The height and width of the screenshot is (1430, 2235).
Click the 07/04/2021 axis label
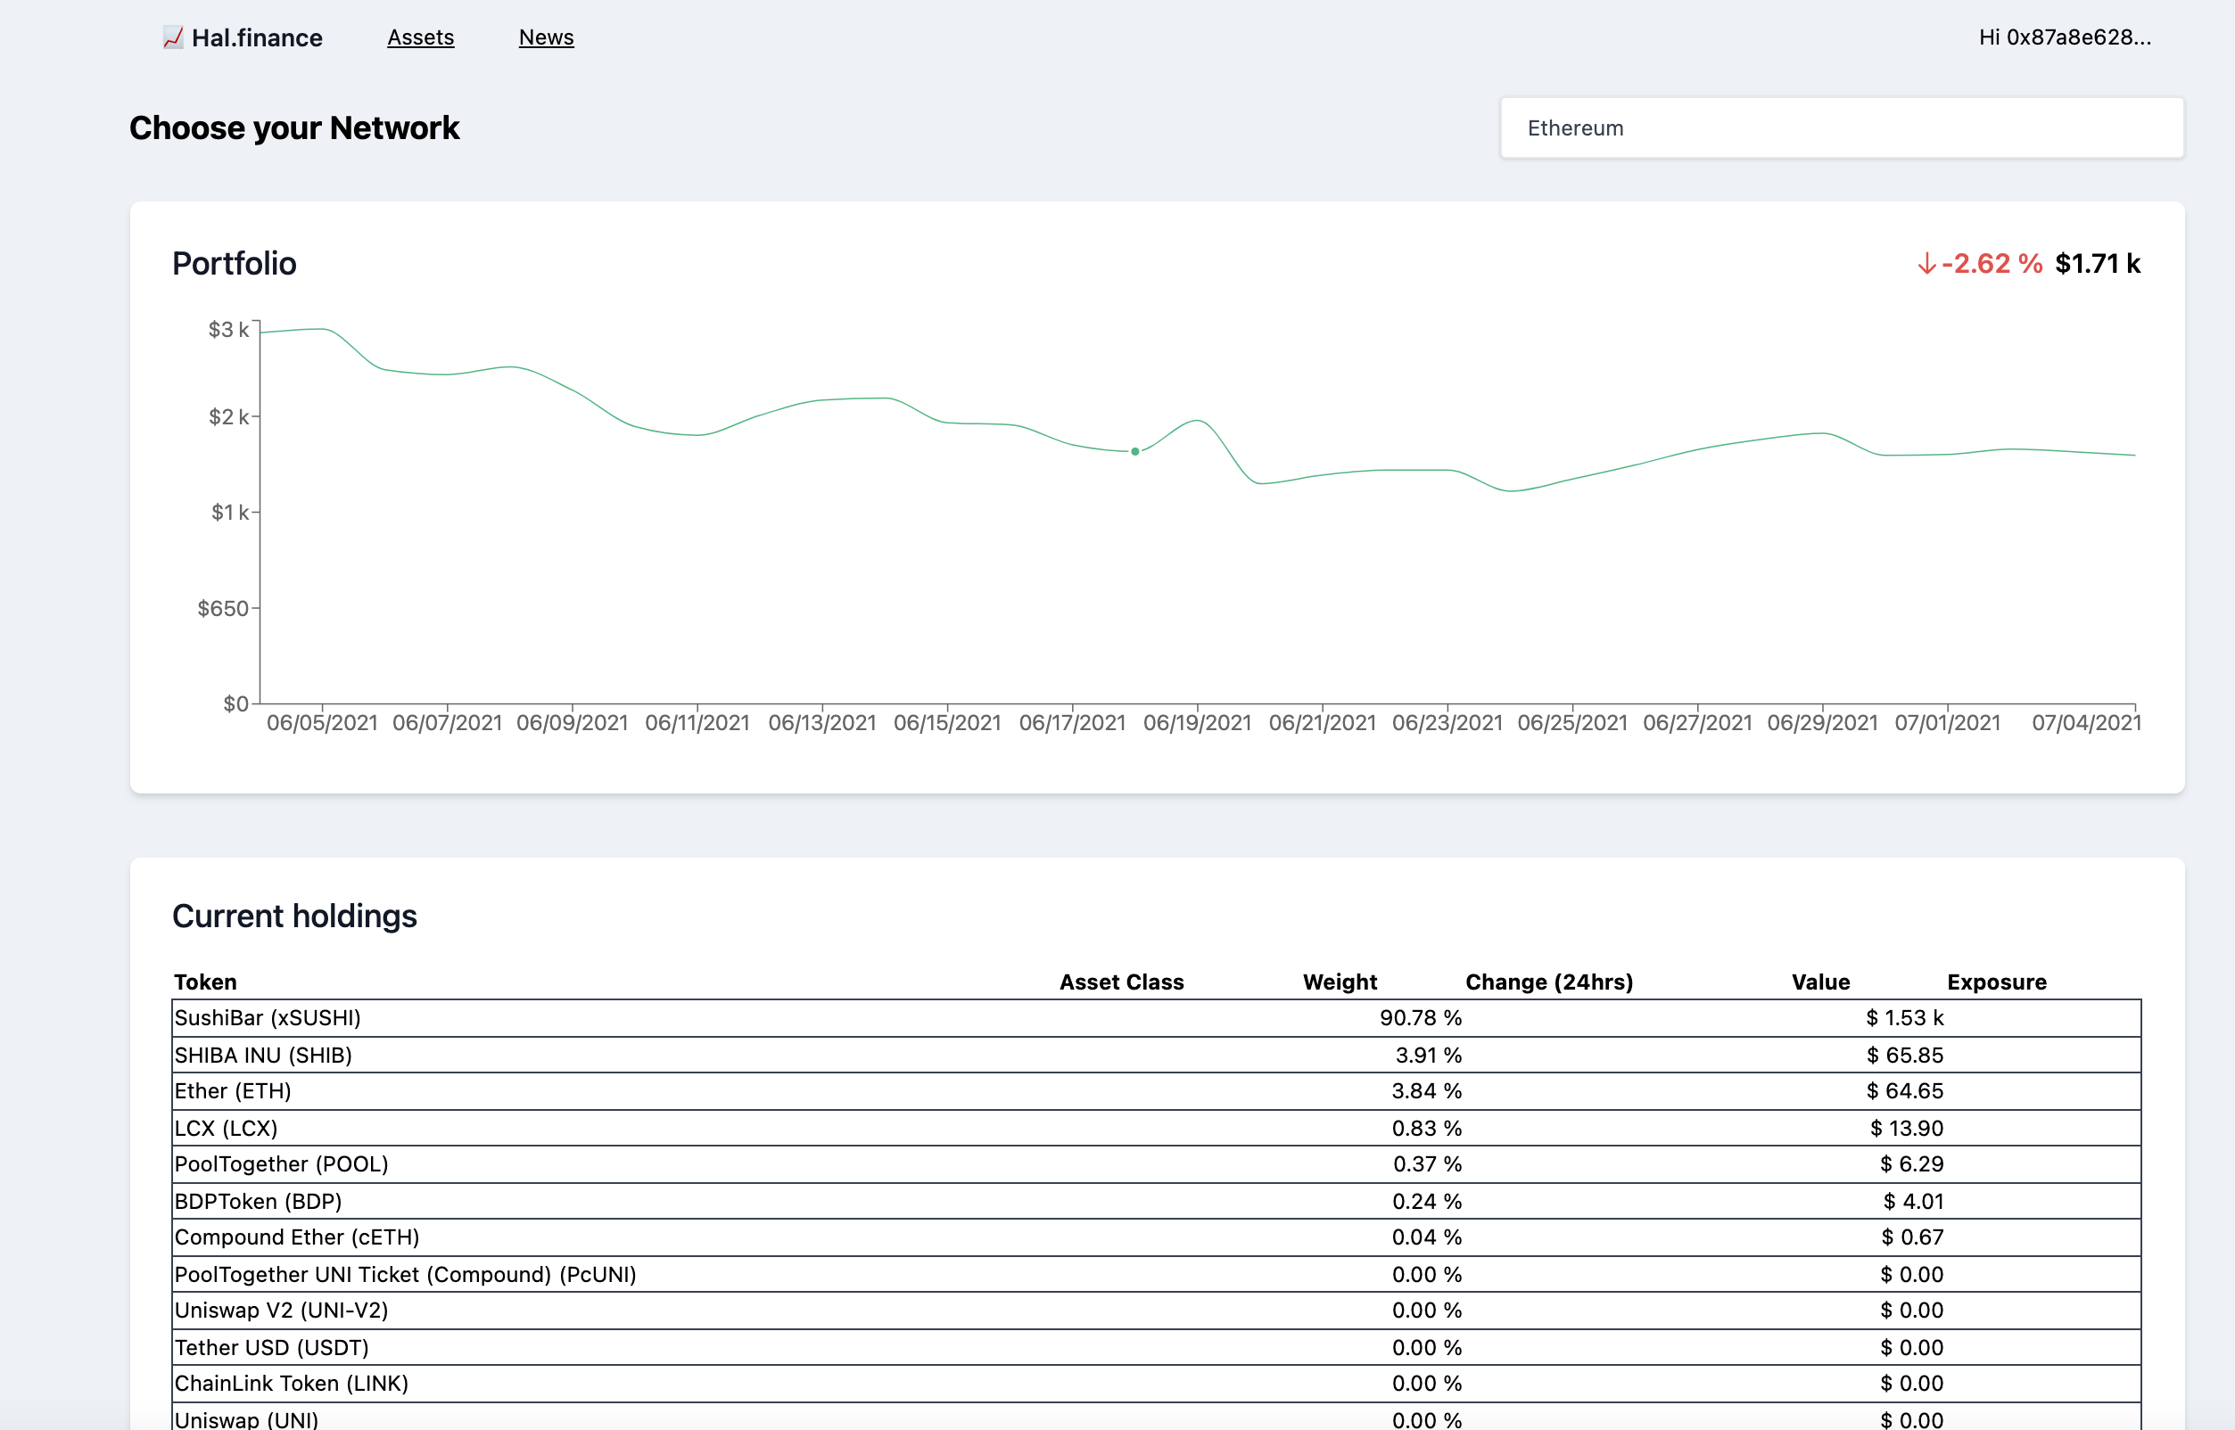pos(2086,722)
